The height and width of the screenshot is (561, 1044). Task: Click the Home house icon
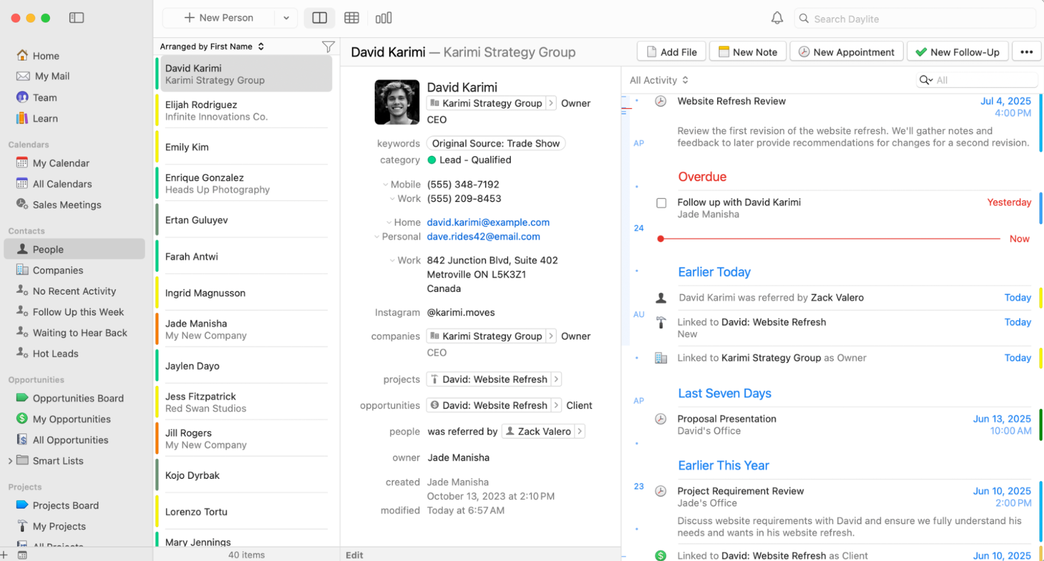pos(22,56)
